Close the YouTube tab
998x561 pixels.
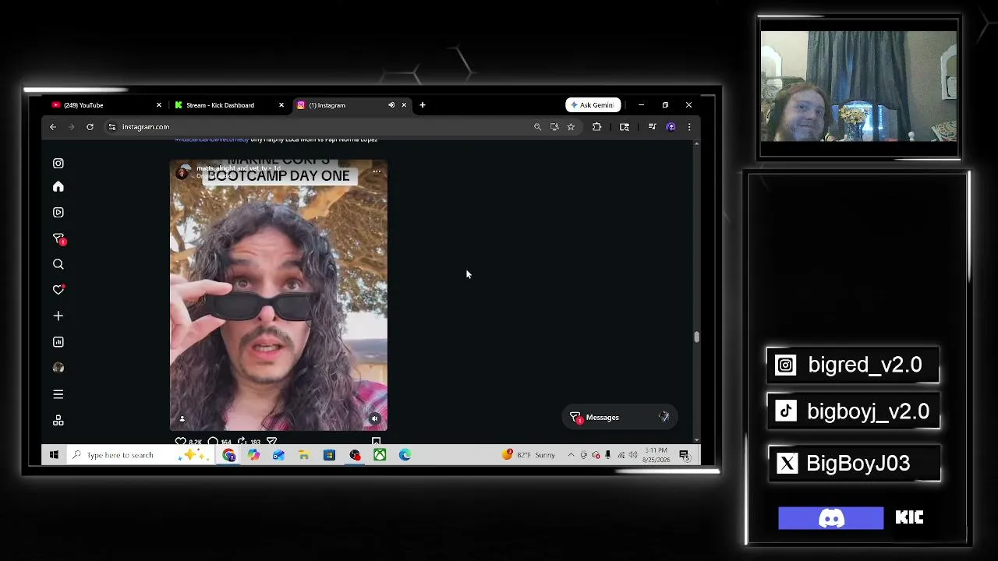159,105
